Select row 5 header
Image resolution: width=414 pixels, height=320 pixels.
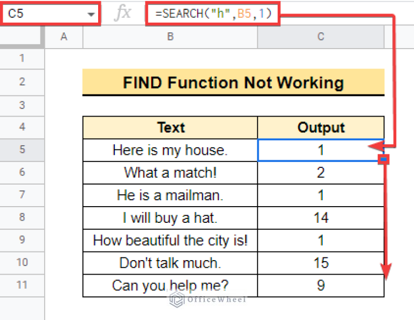coord(22,149)
